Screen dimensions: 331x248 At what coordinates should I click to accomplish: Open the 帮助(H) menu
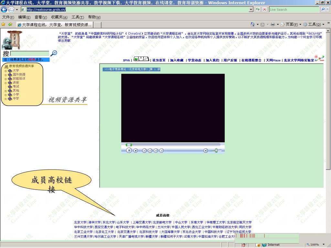tap(94, 17)
